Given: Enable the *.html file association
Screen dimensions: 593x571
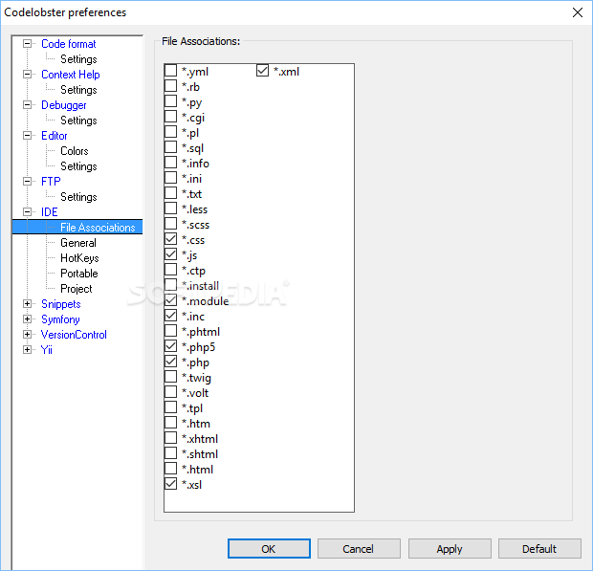Looking at the screenshot, I should (170, 469).
